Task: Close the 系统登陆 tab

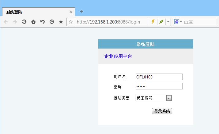Action: pos(71,12)
